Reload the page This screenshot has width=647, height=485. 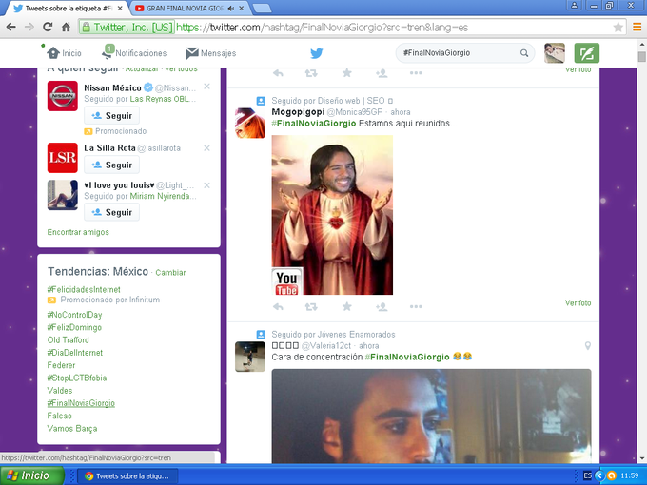(48, 28)
